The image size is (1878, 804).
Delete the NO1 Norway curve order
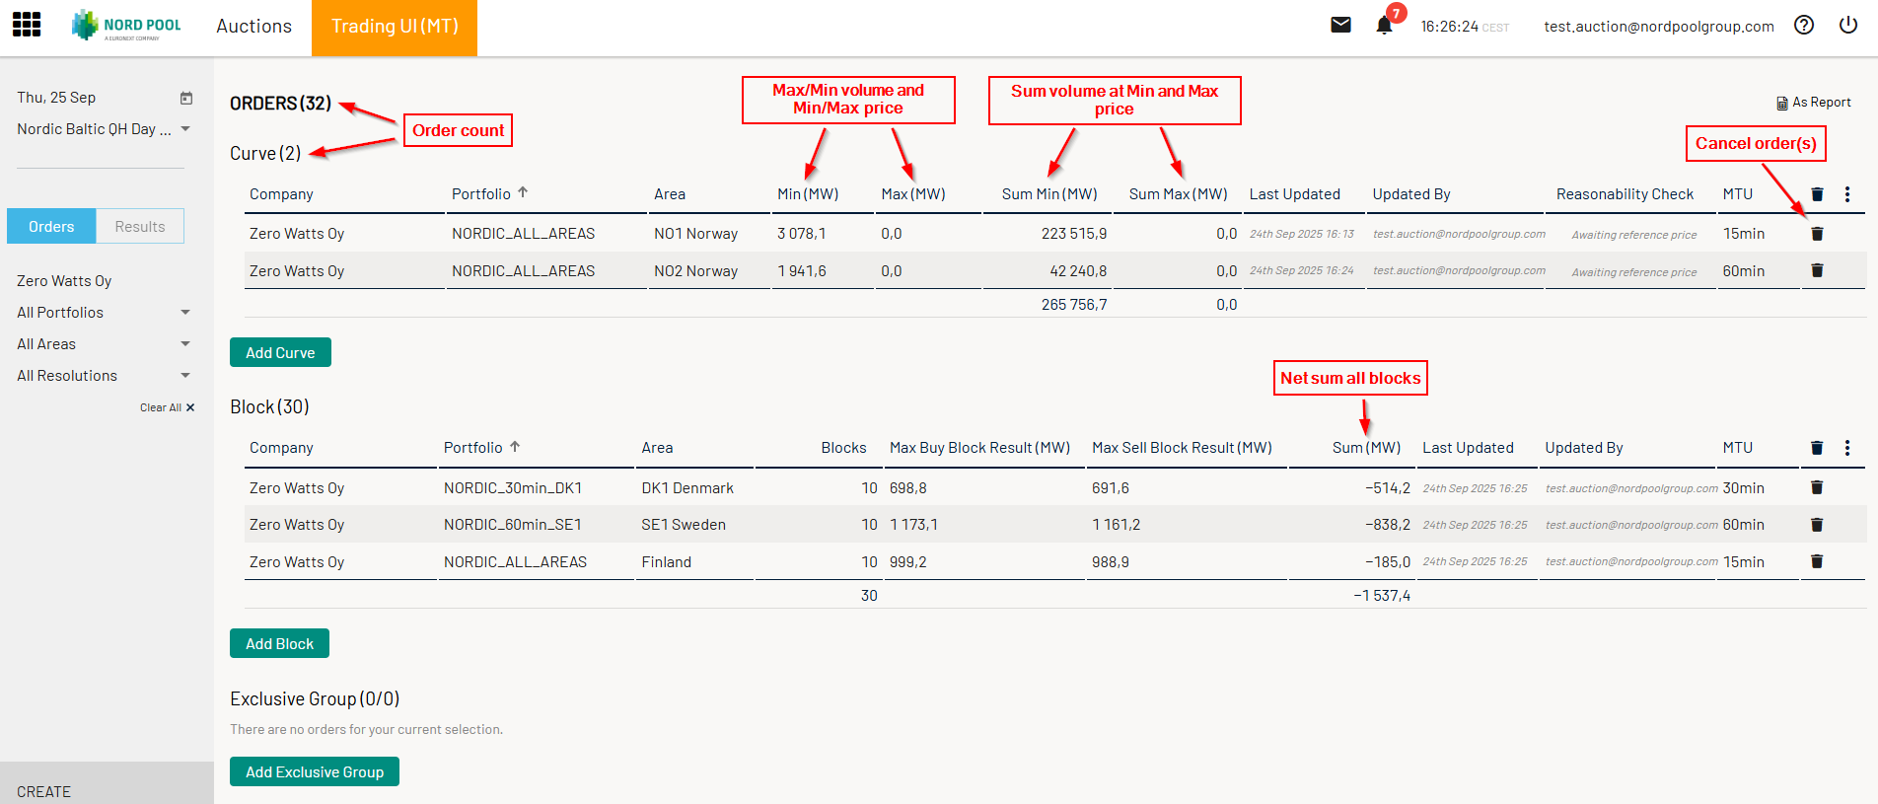pyautogui.click(x=1817, y=234)
